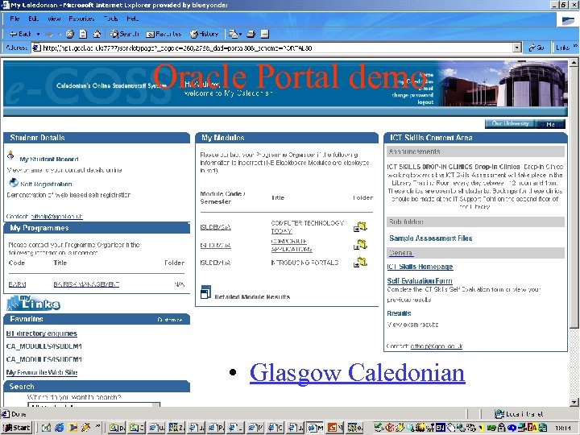Open the Help menu

pos(132,19)
